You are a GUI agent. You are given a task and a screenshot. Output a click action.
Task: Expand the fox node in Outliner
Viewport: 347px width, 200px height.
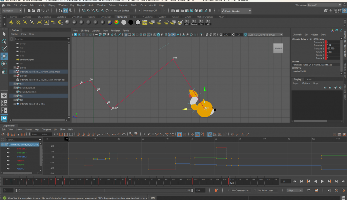[15, 96]
